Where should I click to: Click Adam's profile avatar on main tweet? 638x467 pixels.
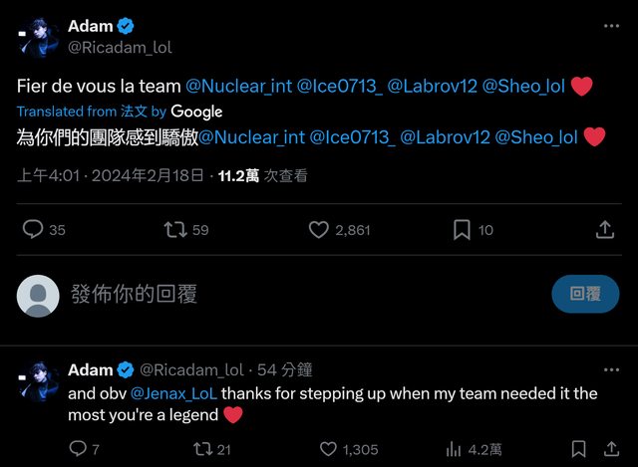(x=40, y=38)
